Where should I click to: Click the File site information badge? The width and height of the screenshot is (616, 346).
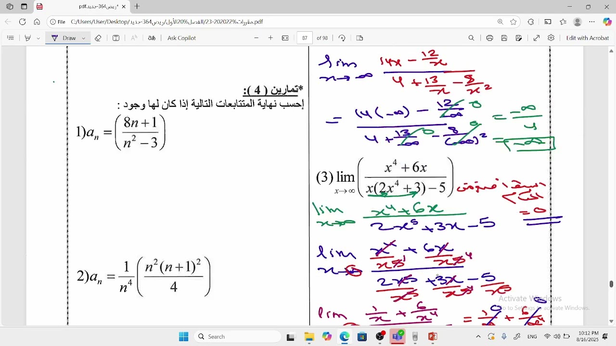click(58, 22)
